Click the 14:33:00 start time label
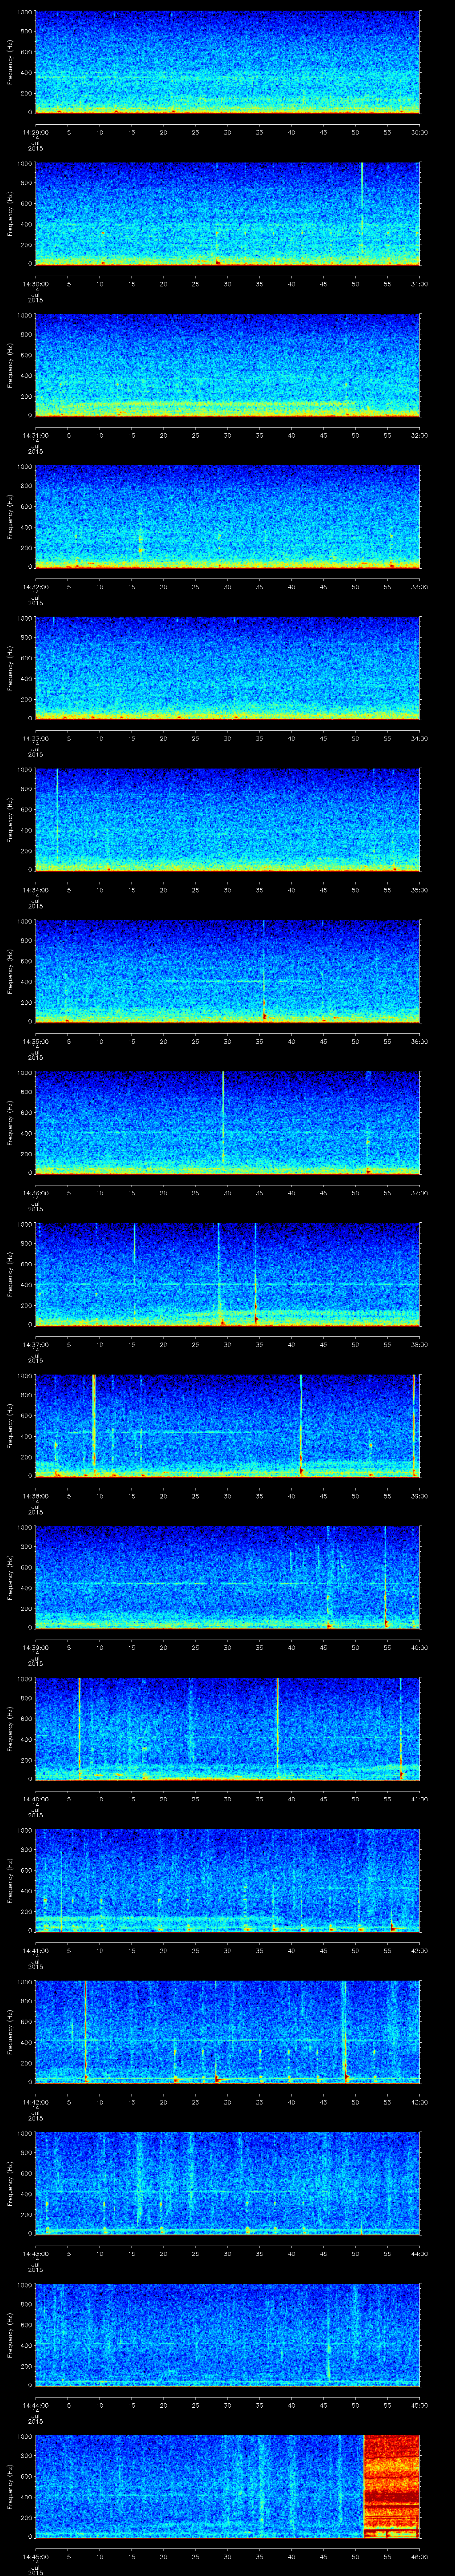 [35, 738]
